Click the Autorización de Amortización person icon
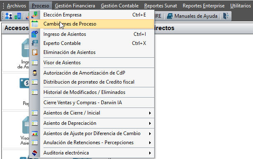253x159 pixels. pyautogui.click(x=35, y=73)
